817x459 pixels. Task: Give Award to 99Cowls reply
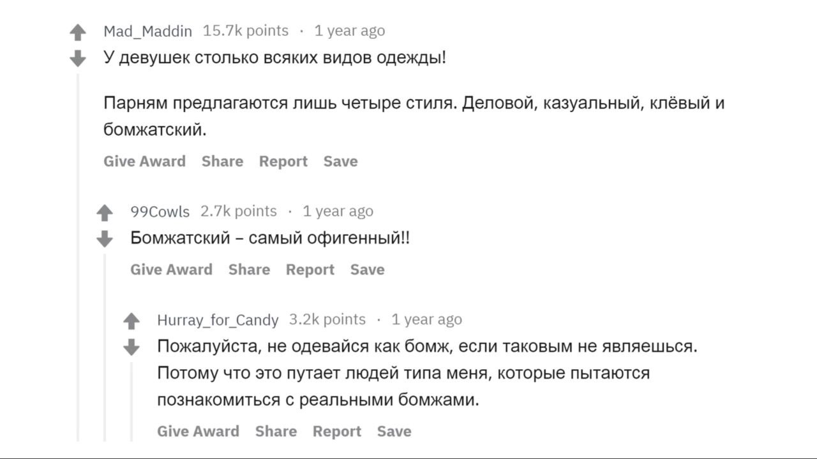[171, 270]
